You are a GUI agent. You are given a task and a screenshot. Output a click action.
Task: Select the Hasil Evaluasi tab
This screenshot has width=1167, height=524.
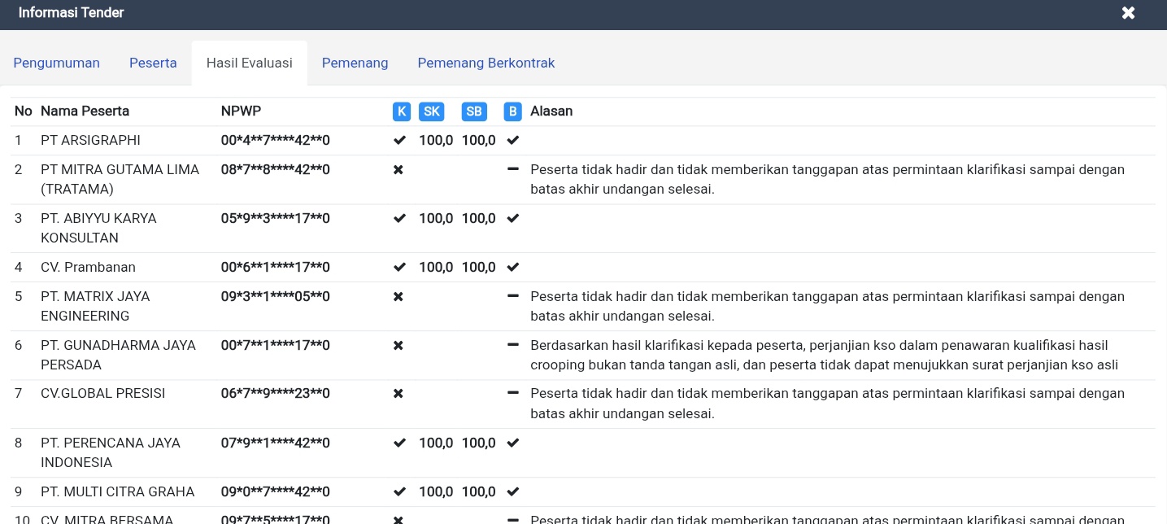pos(249,63)
